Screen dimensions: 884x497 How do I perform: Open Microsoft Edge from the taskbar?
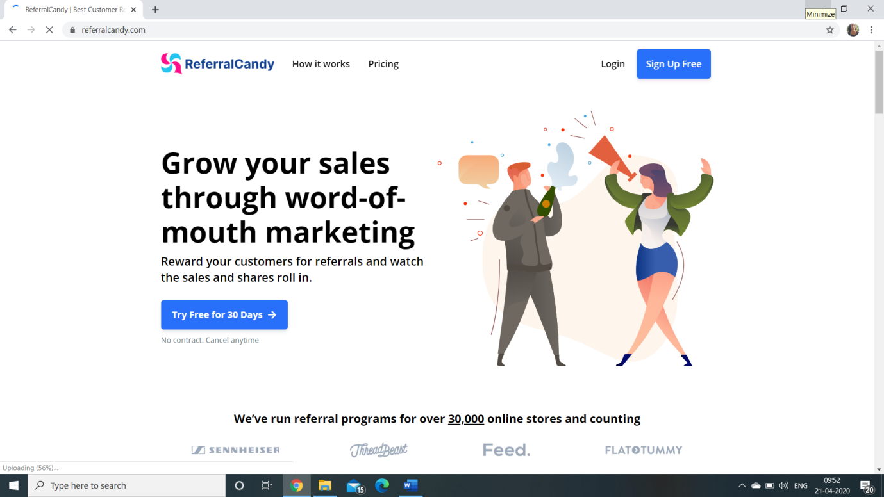[x=382, y=485]
